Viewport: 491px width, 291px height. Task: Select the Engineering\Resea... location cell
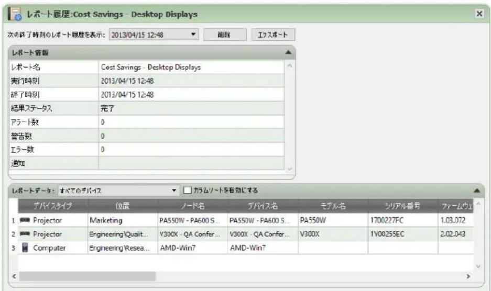coord(123,248)
